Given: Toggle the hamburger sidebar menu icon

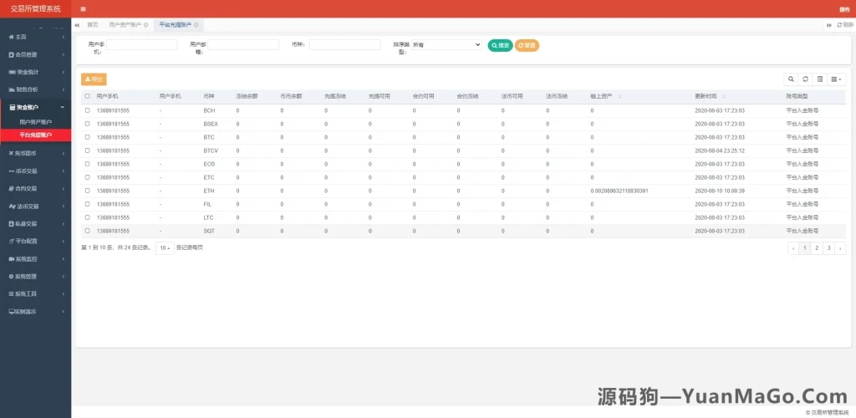Looking at the screenshot, I should (x=83, y=9).
